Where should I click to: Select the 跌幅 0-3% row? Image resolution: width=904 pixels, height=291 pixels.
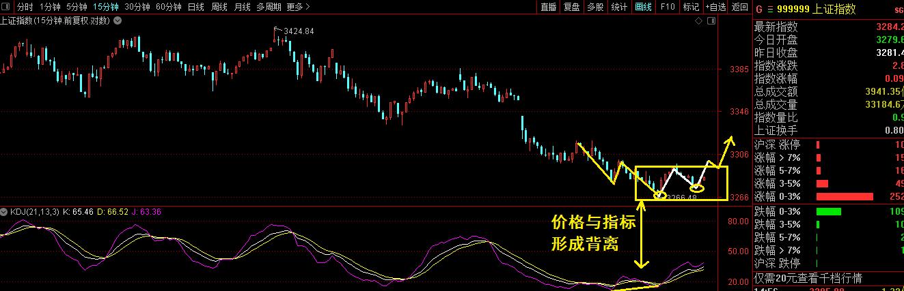pyautogui.click(x=828, y=211)
